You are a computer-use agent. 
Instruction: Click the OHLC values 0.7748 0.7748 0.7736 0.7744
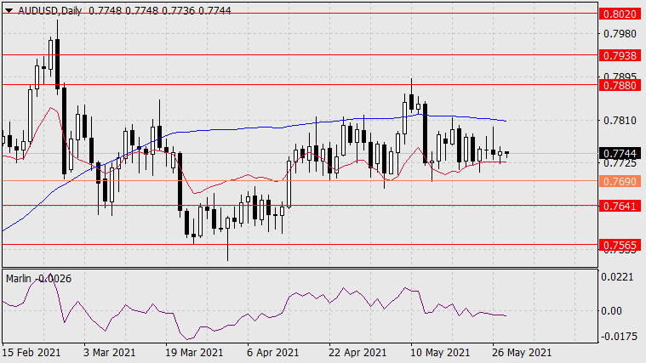click(x=160, y=11)
